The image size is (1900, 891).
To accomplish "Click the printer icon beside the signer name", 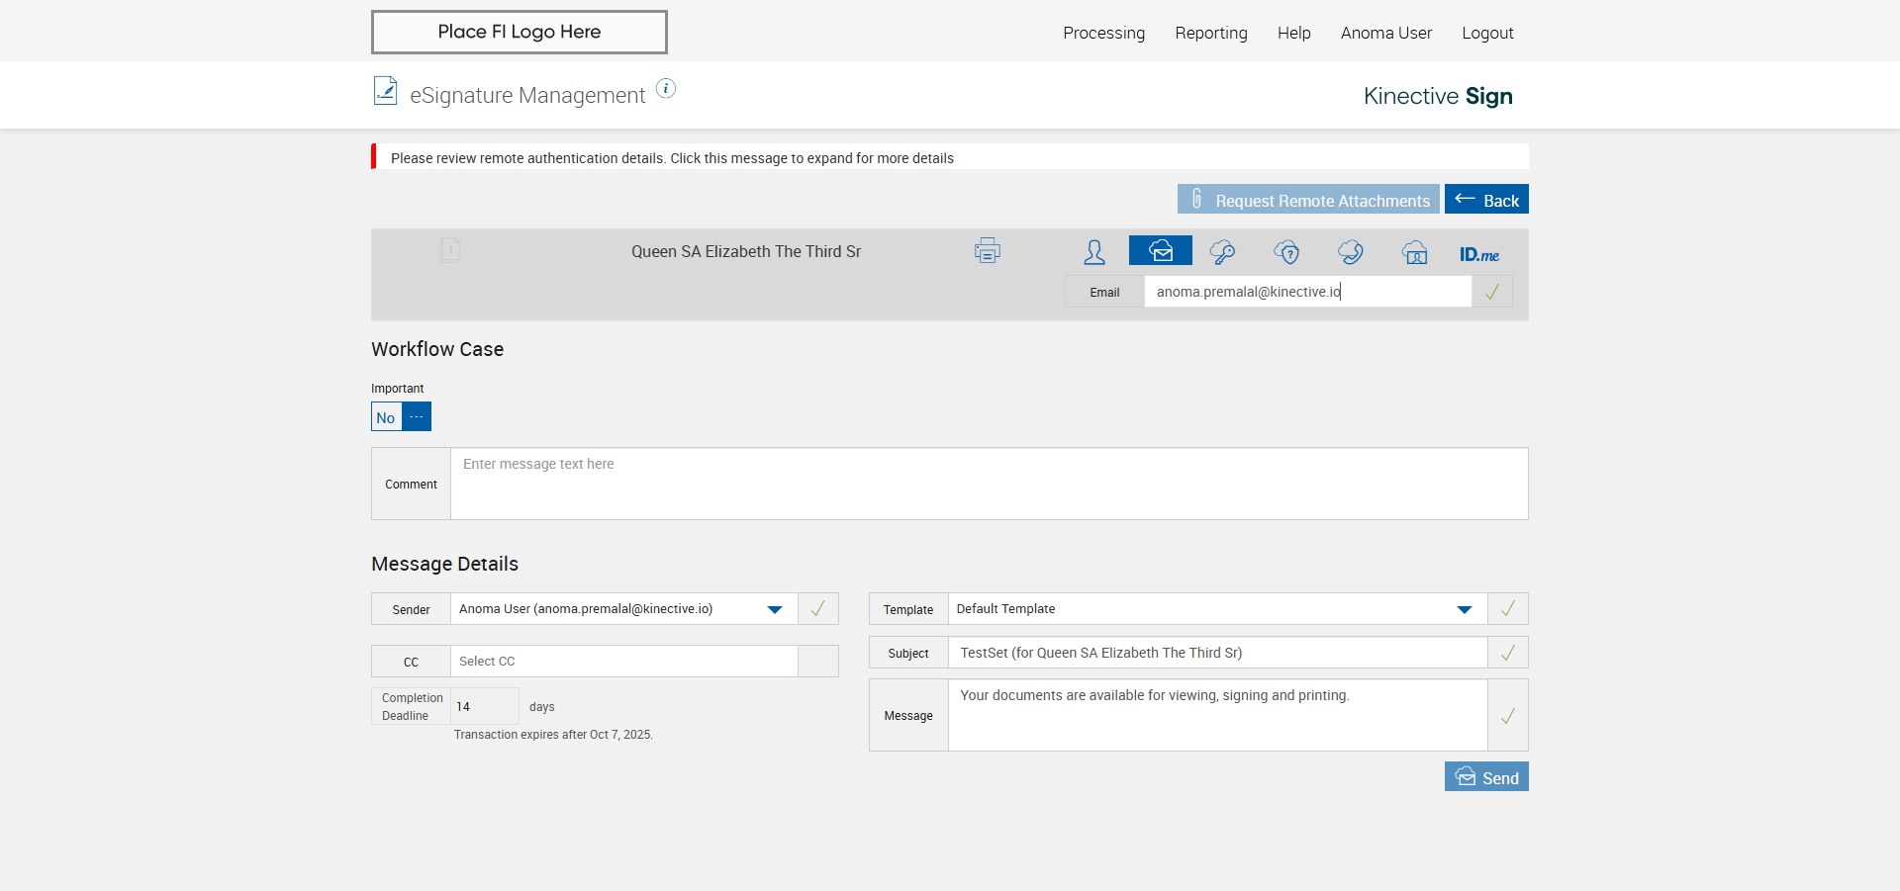I will point(987,251).
